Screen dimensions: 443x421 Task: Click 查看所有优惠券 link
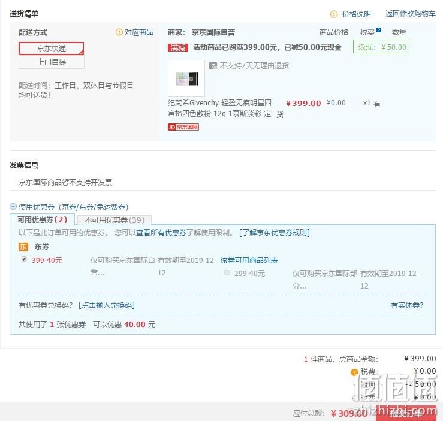click(x=161, y=233)
